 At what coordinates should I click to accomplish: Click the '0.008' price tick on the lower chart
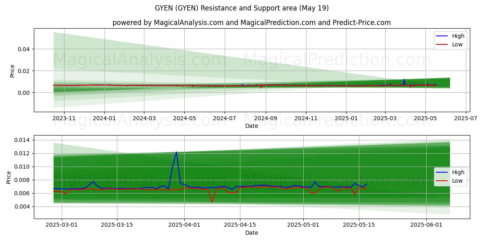(23, 180)
